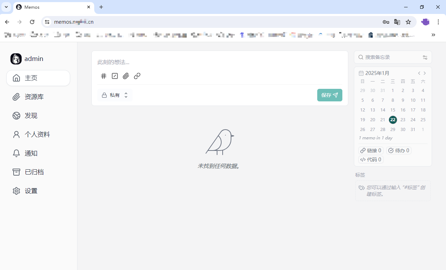Viewport: 446px width, 270px height.
Task: Select January 22 in the calendar
Action: click(393, 120)
